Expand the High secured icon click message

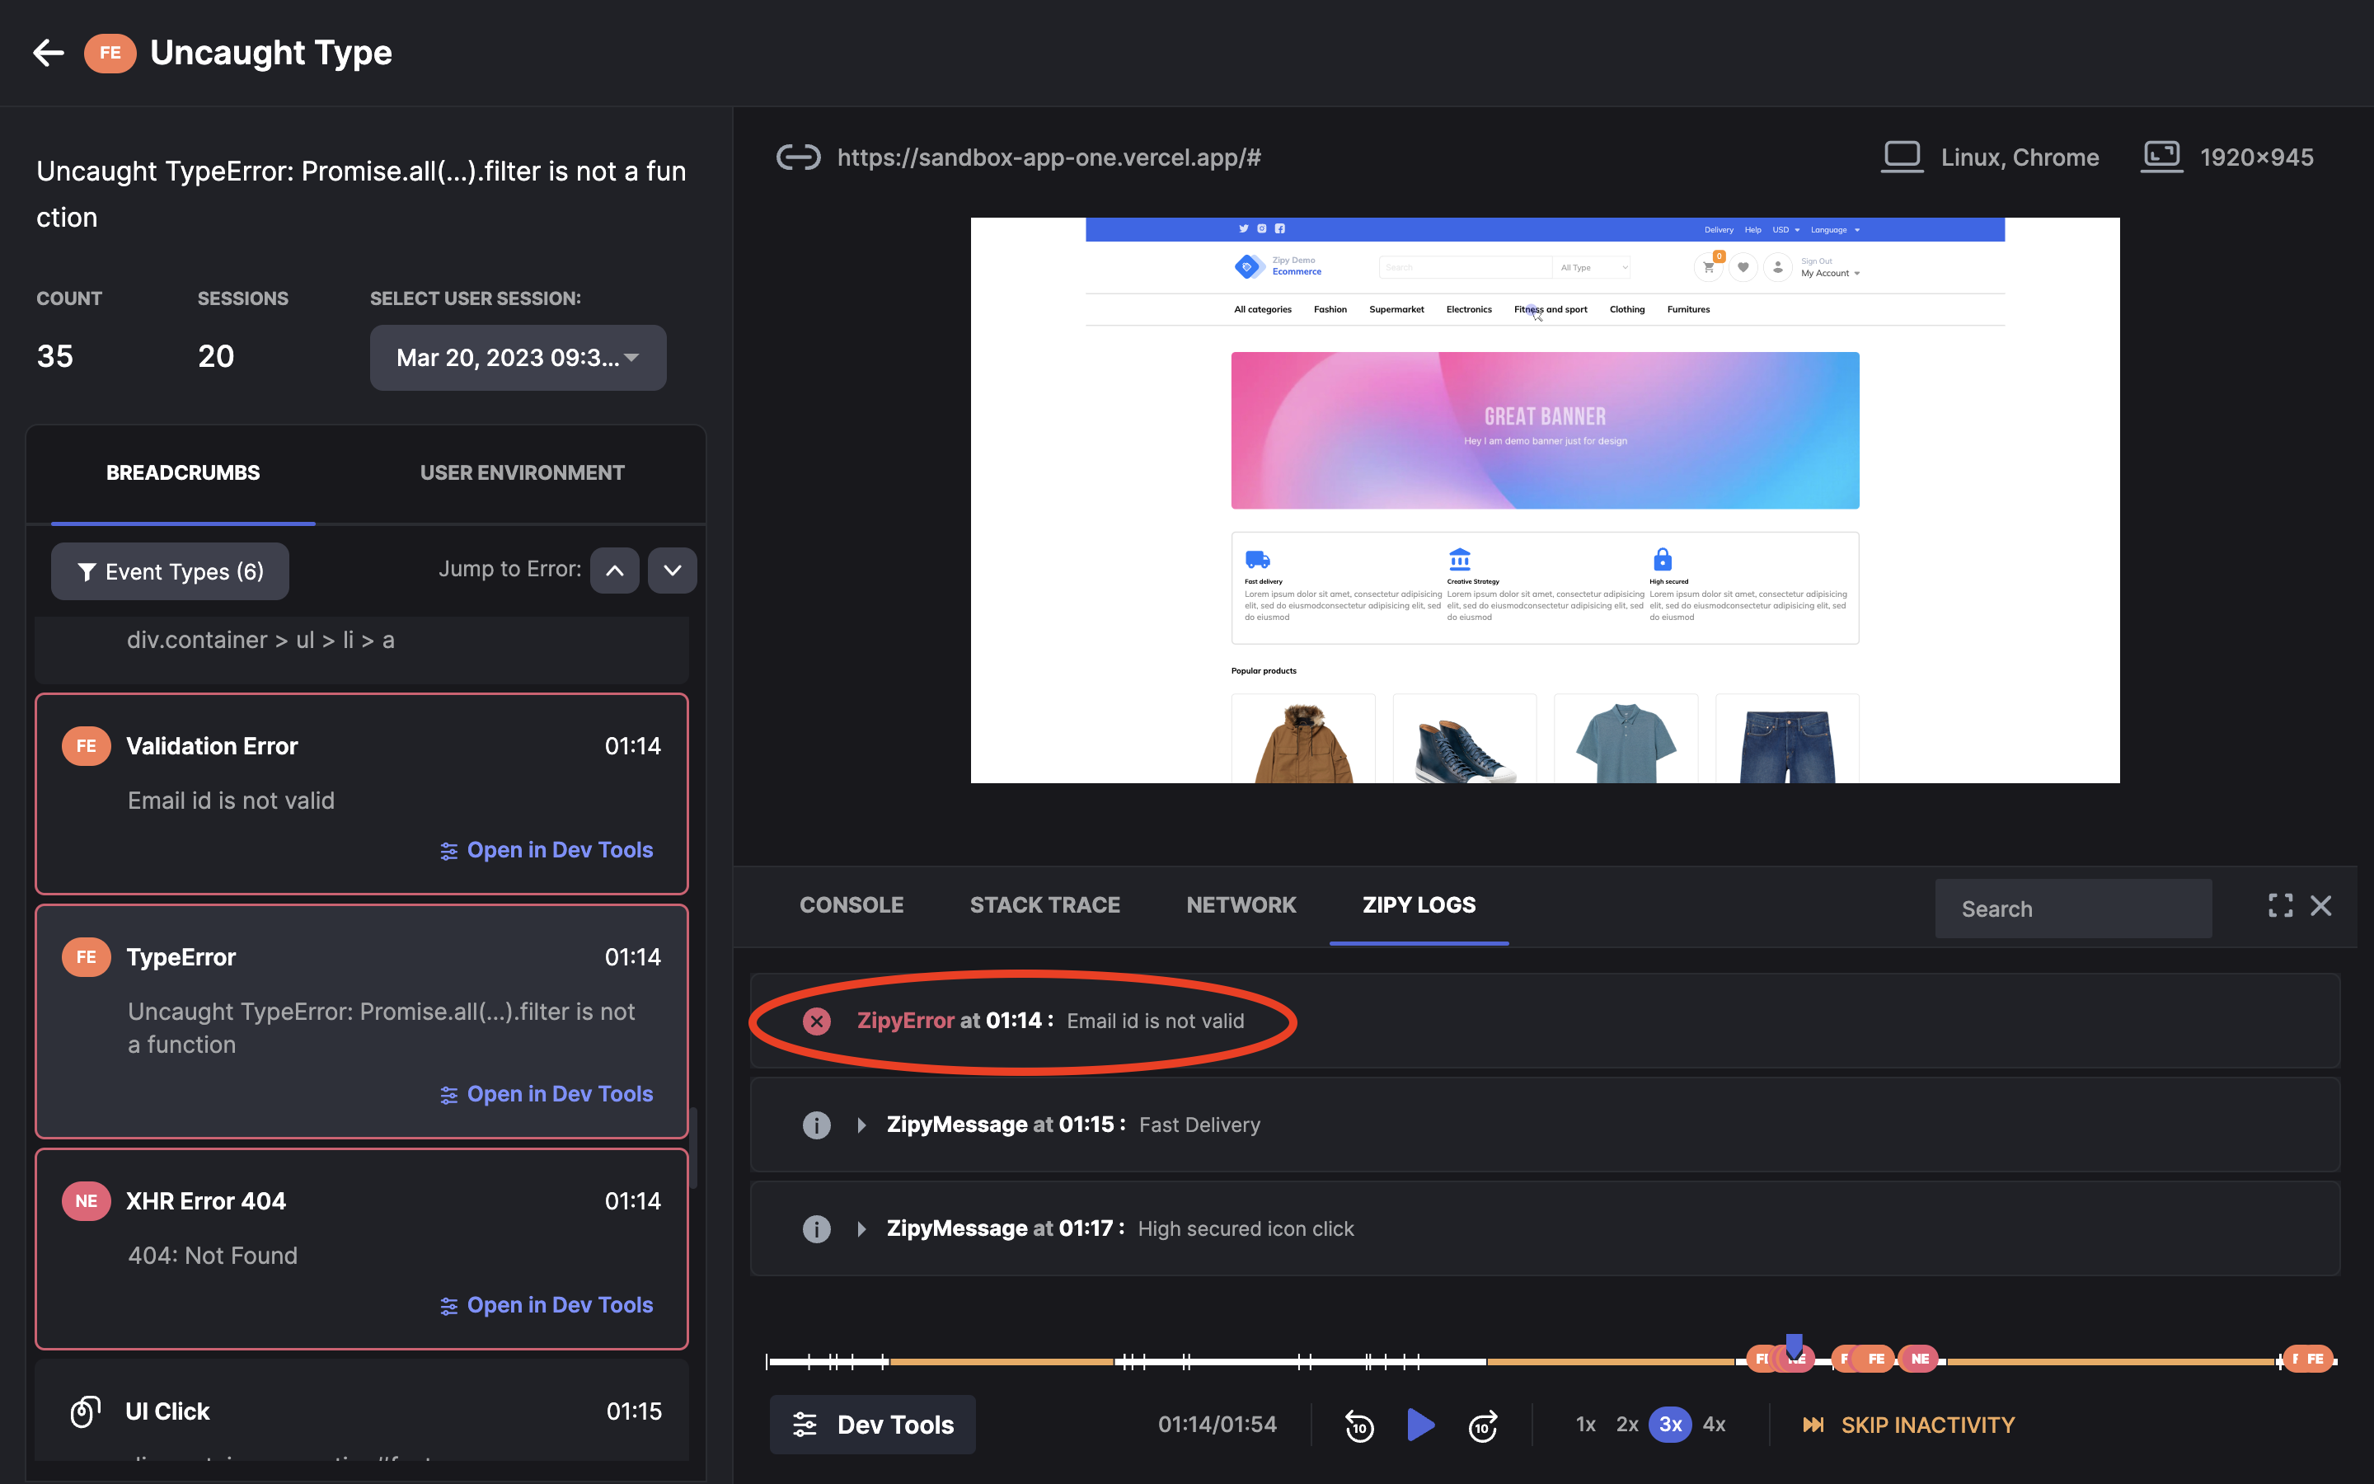pyautogui.click(x=861, y=1228)
